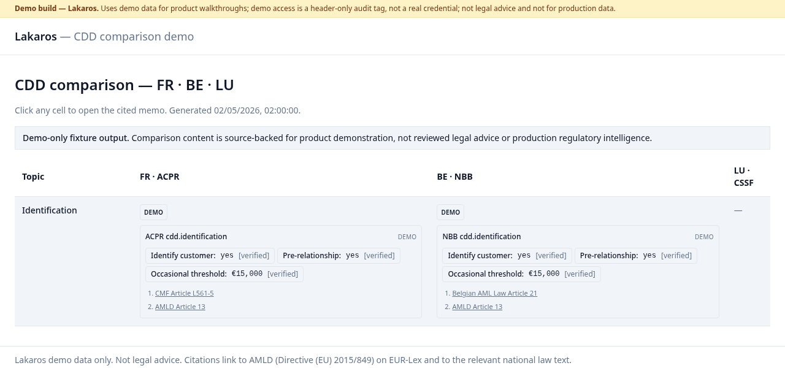This screenshot has height=368, width=785.
Task: Click the BE · NBB column header
Action: point(454,177)
